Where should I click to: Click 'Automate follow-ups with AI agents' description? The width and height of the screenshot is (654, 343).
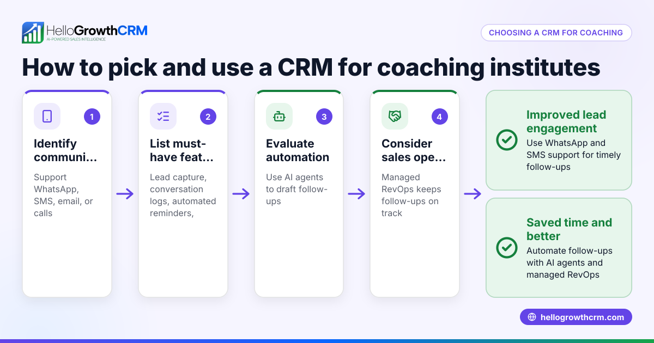(570, 262)
